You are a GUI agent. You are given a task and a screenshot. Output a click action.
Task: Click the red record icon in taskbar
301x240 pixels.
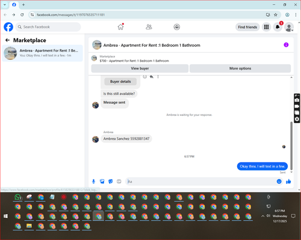[64, 197]
